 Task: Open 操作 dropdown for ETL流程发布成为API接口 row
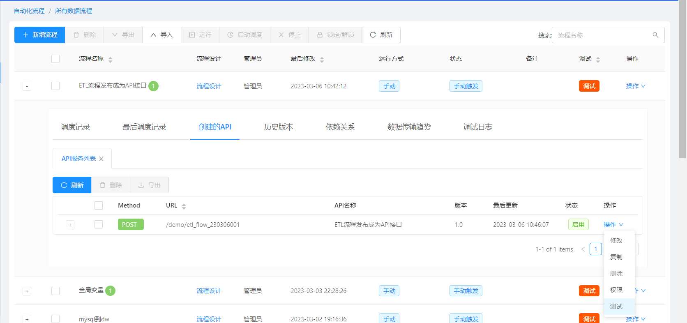coord(636,86)
